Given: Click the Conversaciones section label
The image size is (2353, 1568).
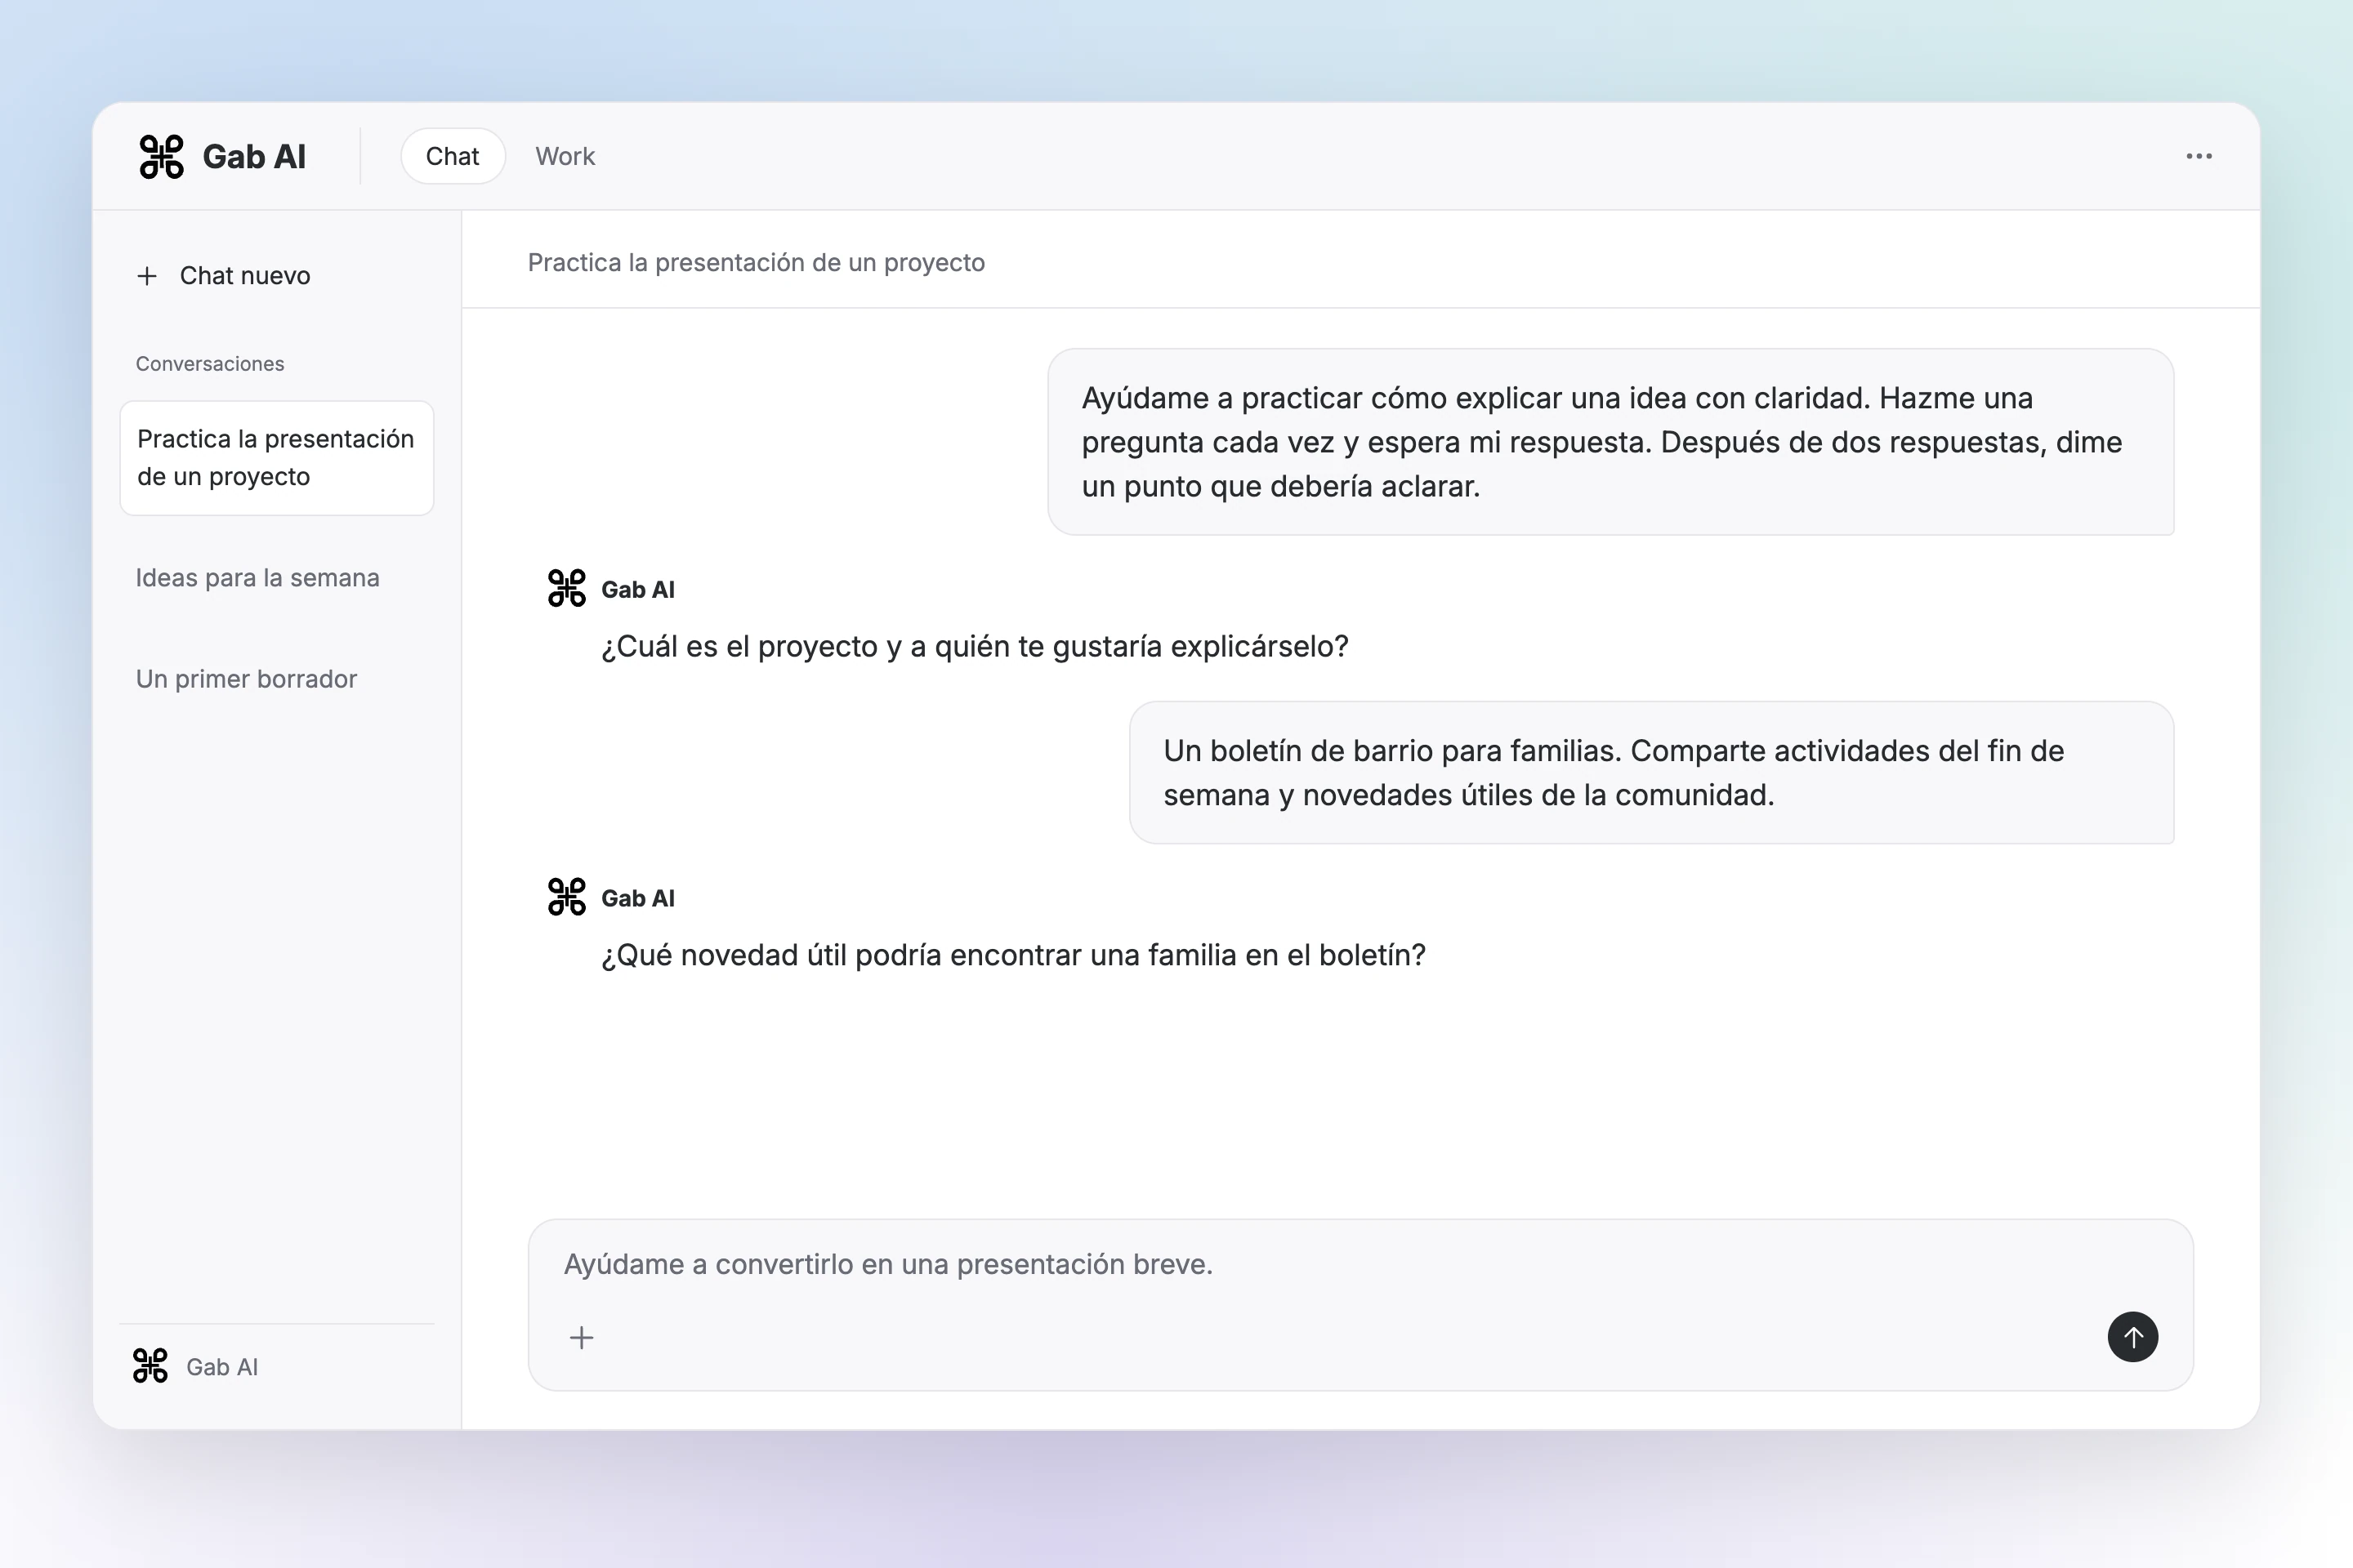Looking at the screenshot, I should tap(210, 364).
